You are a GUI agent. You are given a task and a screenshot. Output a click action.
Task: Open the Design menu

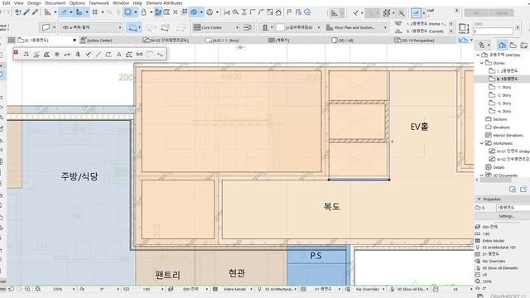pyautogui.click(x=34, y=3)
